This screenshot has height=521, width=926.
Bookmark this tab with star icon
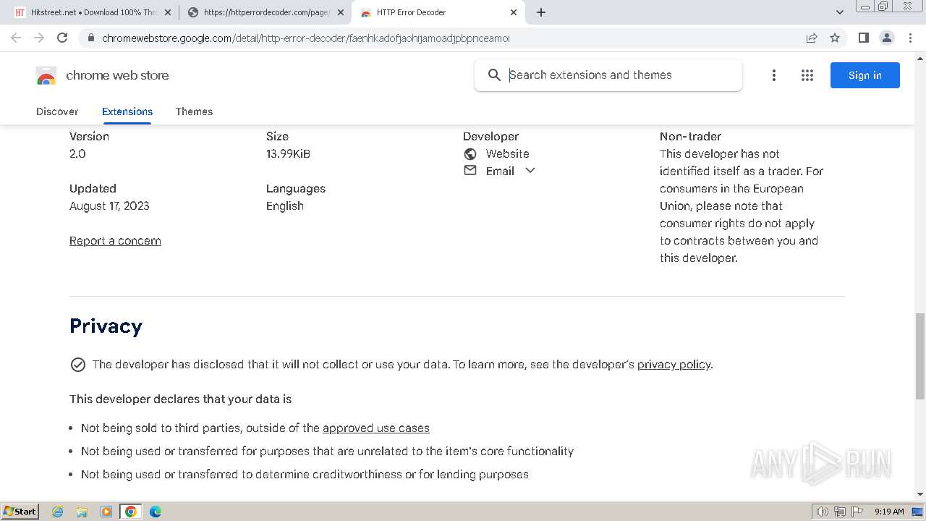[x=835, y=38]
